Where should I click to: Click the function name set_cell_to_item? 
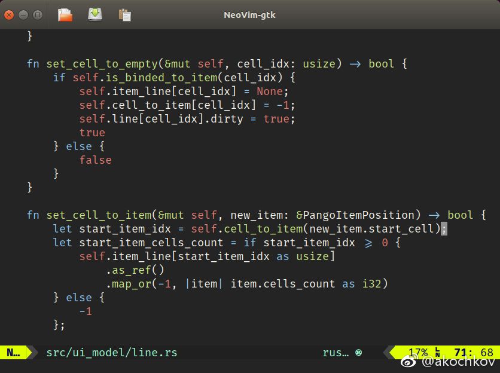tap(99, 215)
